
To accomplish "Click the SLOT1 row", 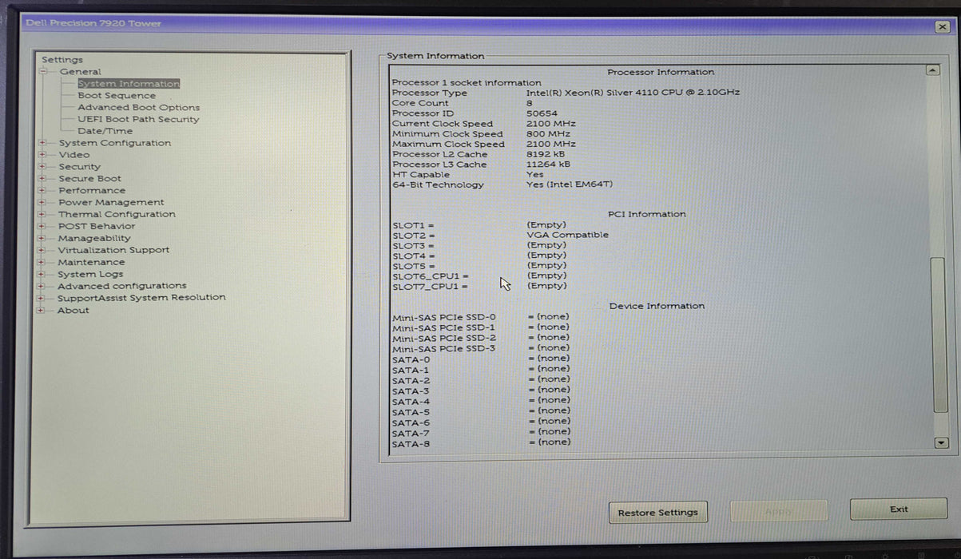I will point(479,225).
